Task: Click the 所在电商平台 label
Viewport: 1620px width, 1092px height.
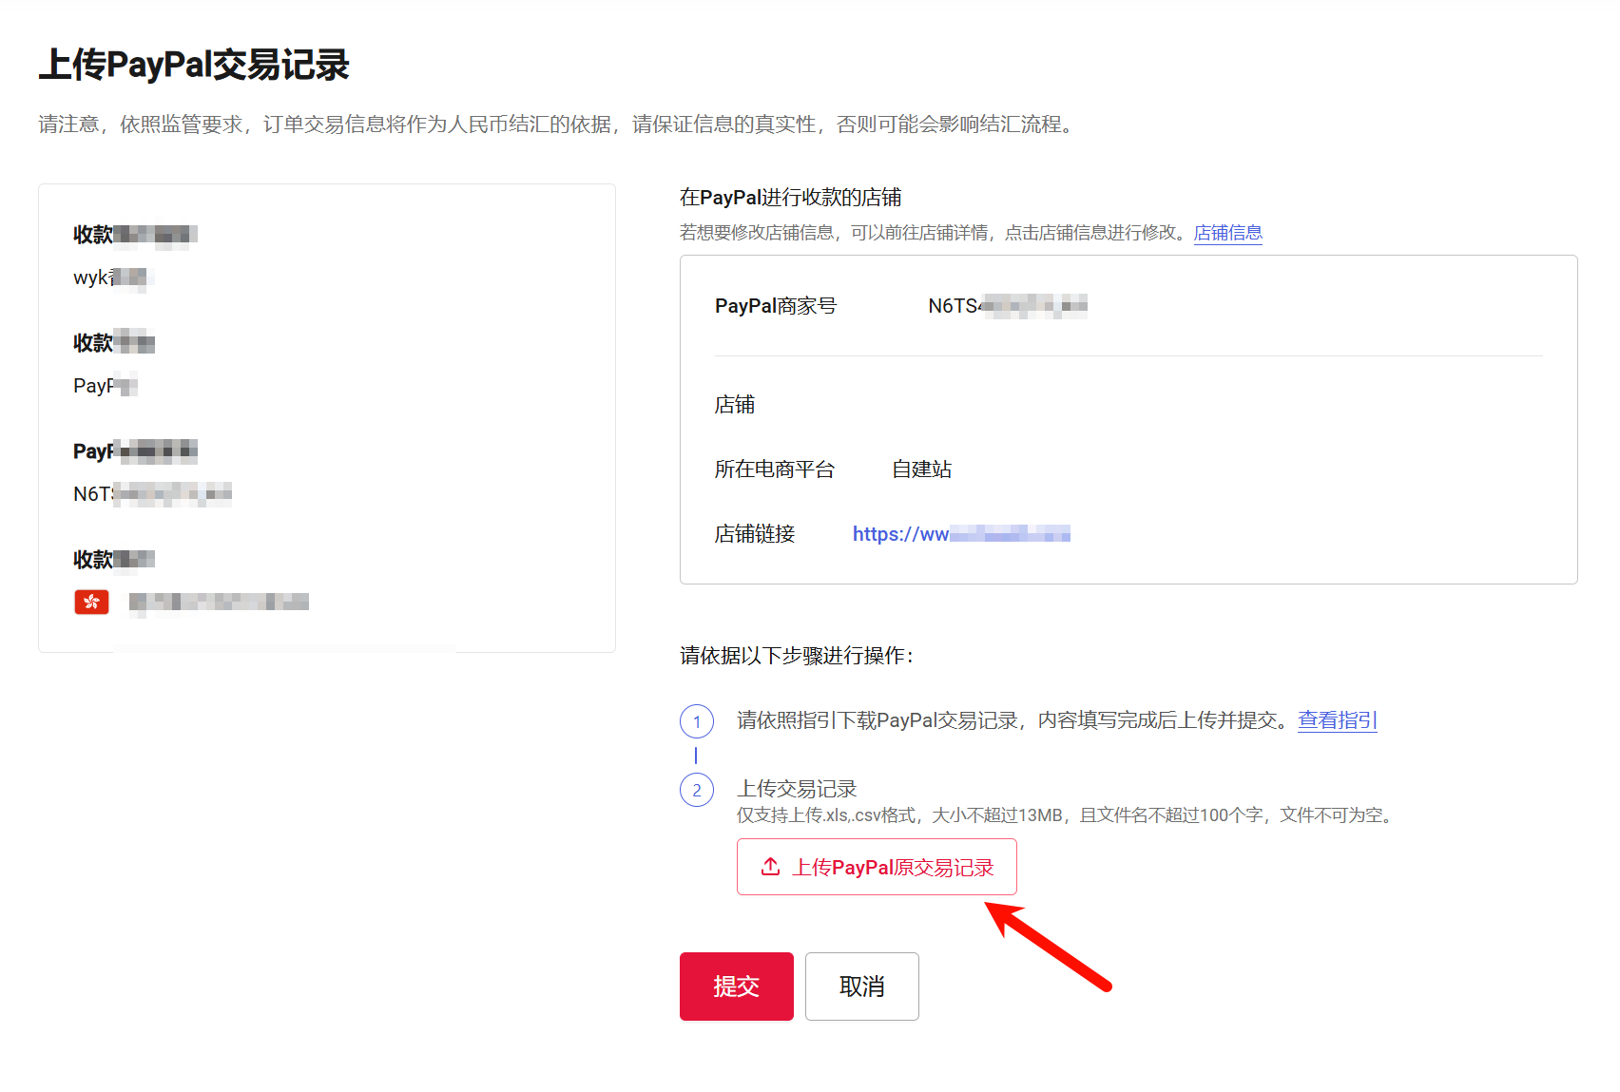Action: [774, 469]
